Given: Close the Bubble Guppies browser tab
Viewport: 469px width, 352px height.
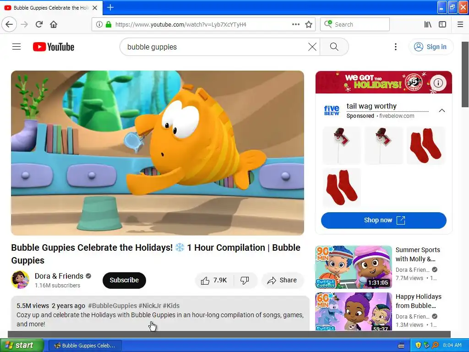Looking at the screenshot, I should click(95, 8).
